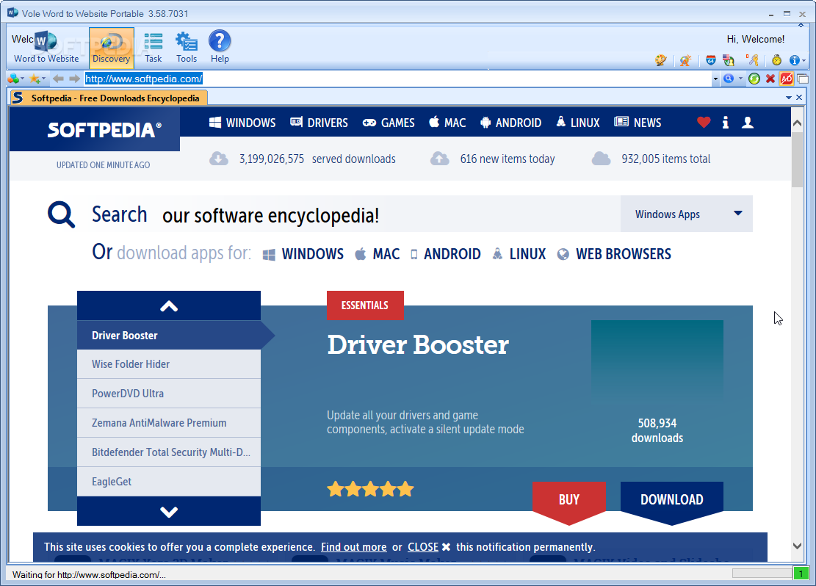This screenshot has width=816, height=586.
Task: Open the LINUX menu on Softpedia
Action: coord(577,123)
